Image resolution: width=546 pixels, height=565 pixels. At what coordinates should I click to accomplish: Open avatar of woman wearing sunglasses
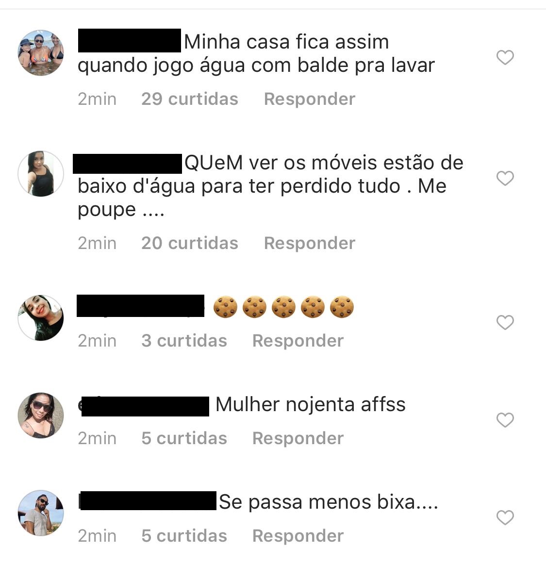tap(41, 415)
